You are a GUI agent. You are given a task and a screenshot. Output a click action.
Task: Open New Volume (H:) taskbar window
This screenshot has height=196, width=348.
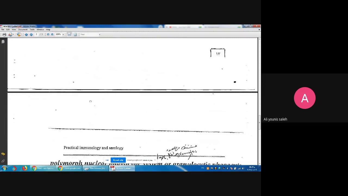(95, 169)
